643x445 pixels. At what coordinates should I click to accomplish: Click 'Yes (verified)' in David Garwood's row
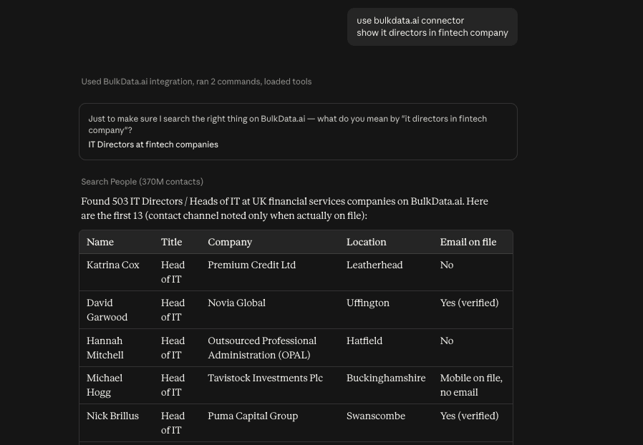click(469, 303)
